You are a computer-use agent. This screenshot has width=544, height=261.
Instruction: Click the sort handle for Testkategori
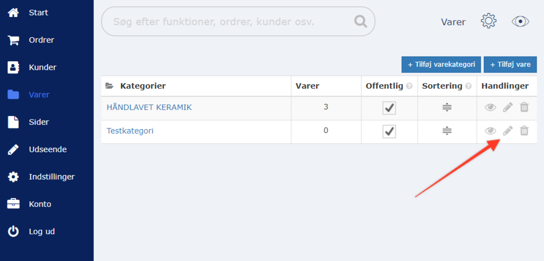pos(447,131)
